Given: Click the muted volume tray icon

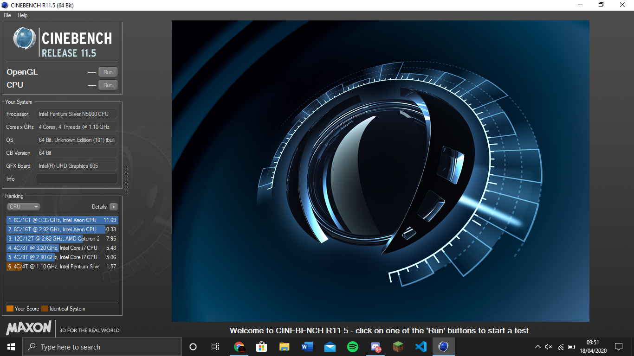Looking at the screenshot, I should pyautogui.click(x=549, y=347).
